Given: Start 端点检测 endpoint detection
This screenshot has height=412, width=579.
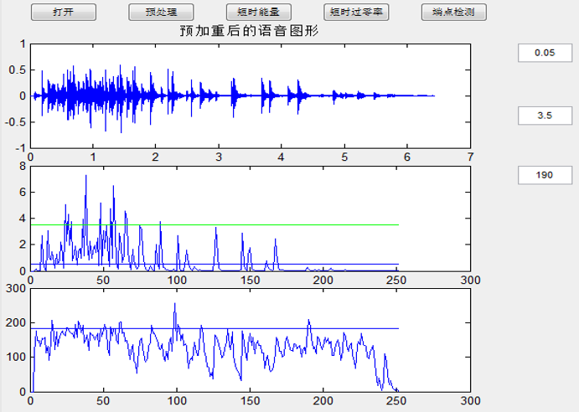Looking at the screenshot, I should click(454, 13).
